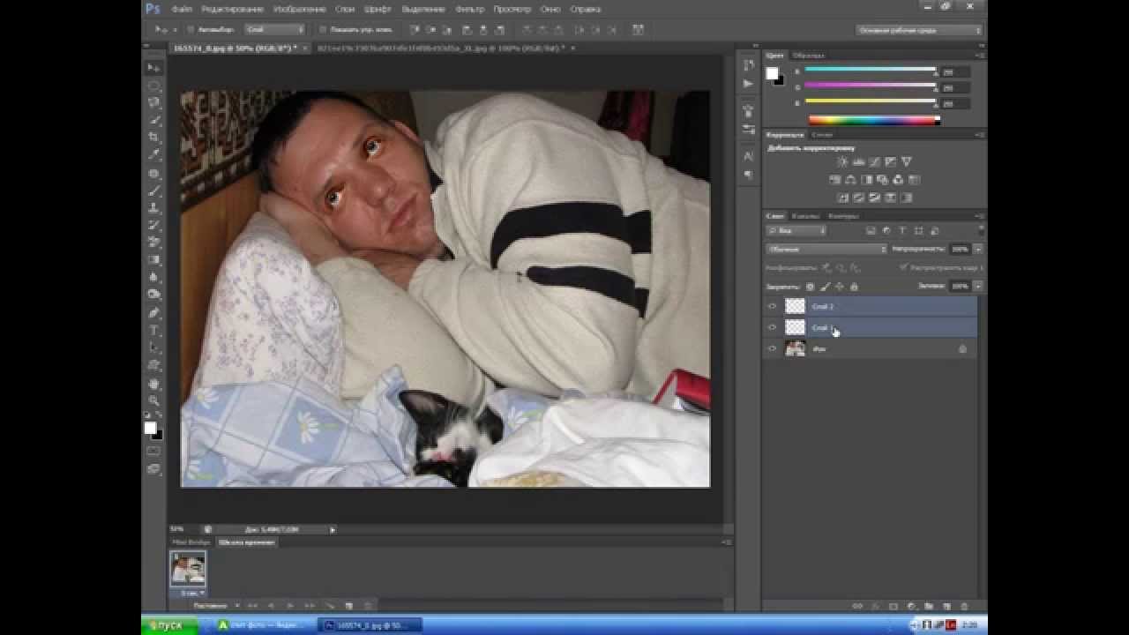This screenshot has height=635, width=1129.
Task: Add an Exposure adjustment
Action: [890, 162]
